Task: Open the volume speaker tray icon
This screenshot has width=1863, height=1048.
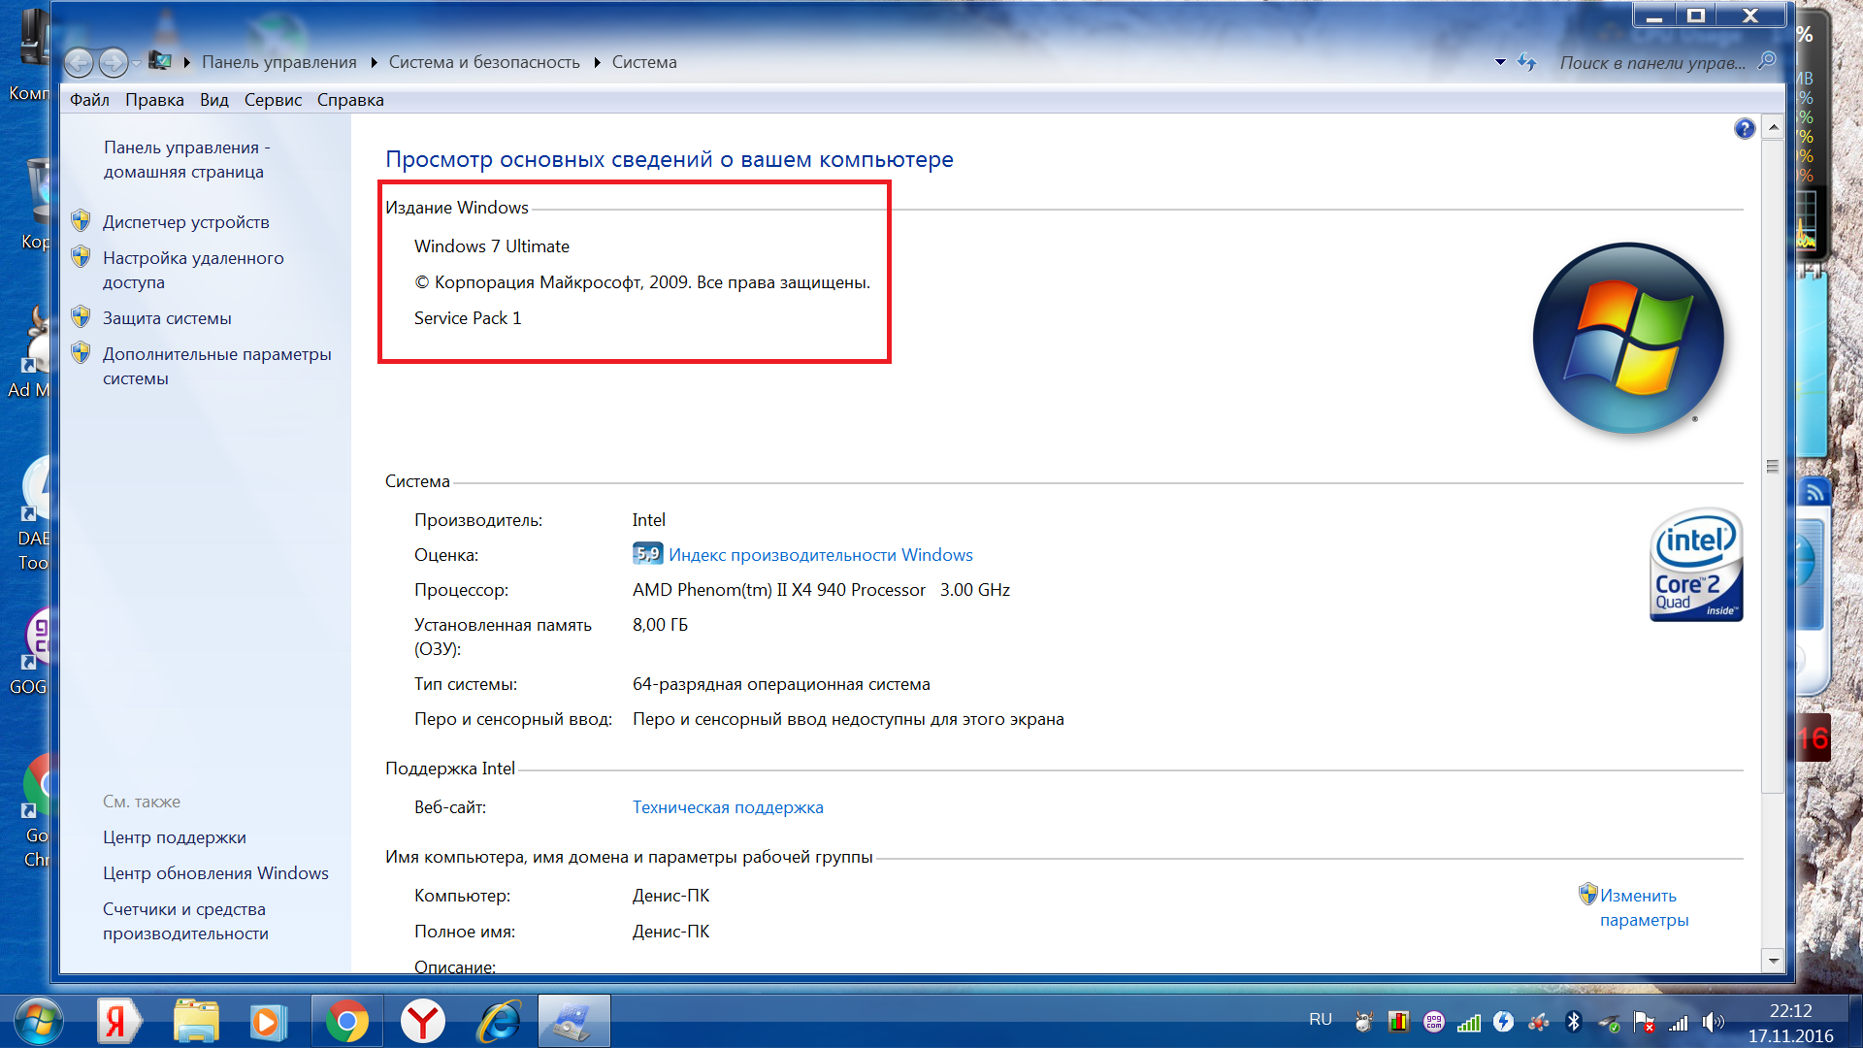Action: 1714,1021
